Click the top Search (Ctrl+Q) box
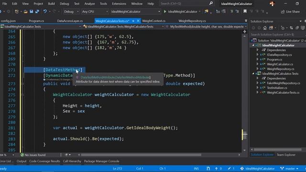This screenshot has height=172, width=306. (186, 3)
